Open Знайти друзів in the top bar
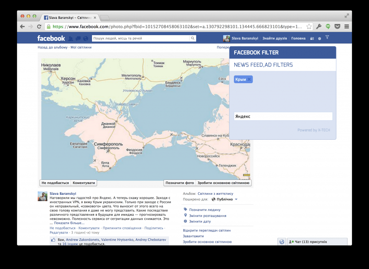The image size is (369, 269). click(x=275, y=39)
